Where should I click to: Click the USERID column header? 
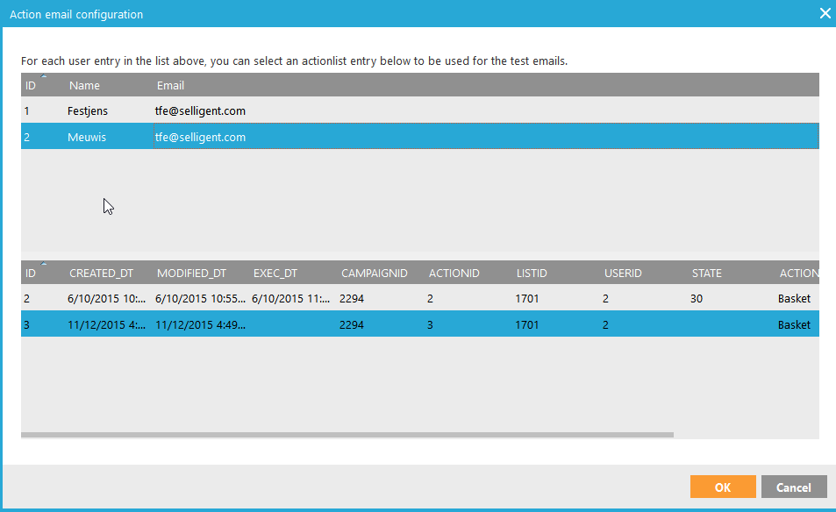pos(623,274)
